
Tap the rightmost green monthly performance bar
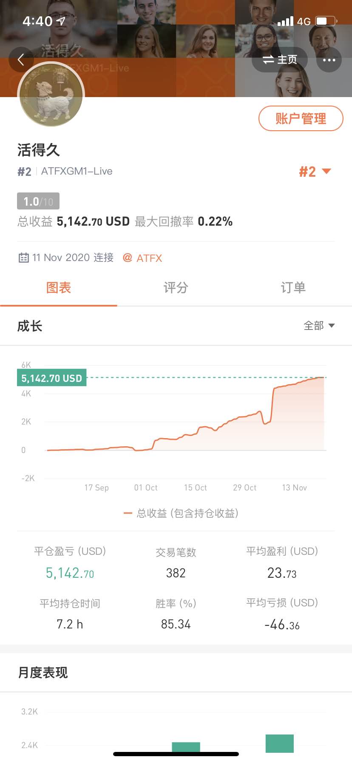click(280, 743)
